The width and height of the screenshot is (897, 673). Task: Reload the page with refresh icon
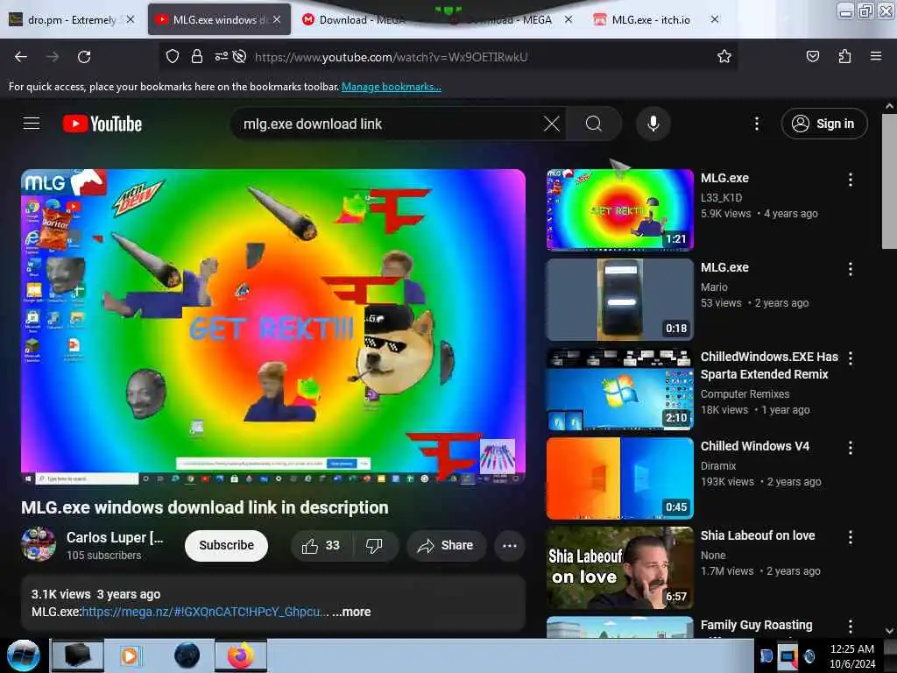[84, 57]
